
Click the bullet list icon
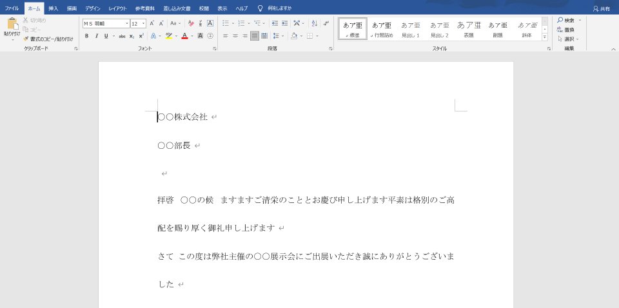[x=226, y=23]
